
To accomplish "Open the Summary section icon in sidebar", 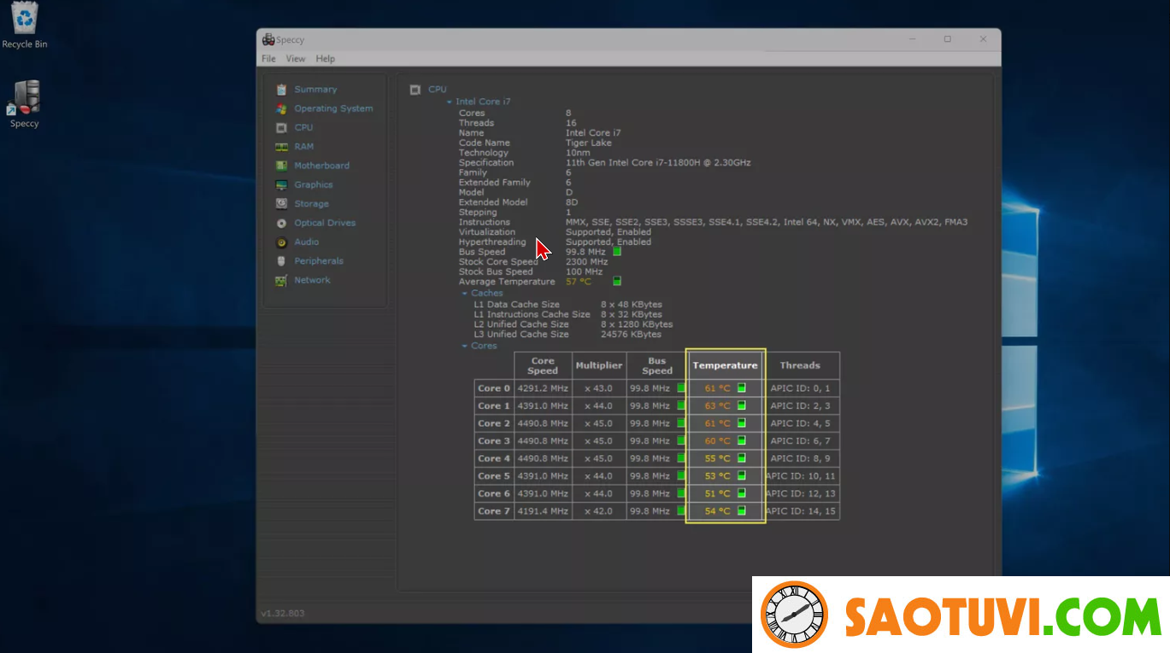I will coord(281,90).
